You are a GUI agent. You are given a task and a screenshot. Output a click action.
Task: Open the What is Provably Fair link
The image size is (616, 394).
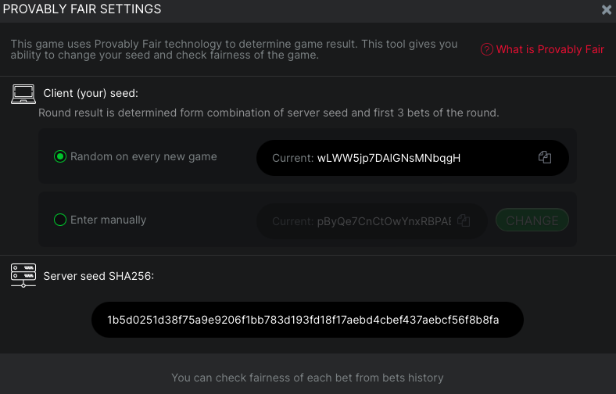[x=550, y=49]
